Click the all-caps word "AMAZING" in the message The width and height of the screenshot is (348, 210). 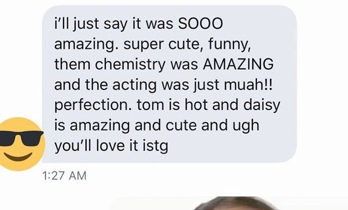(x=238, y=64)
